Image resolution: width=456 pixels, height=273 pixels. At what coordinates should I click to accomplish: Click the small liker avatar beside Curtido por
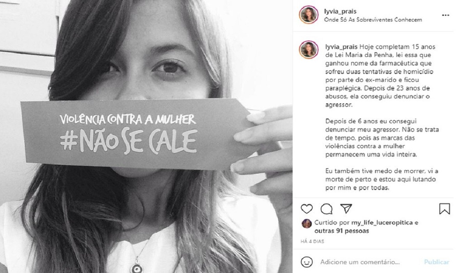pyautogui.click(x=306, y=224)
